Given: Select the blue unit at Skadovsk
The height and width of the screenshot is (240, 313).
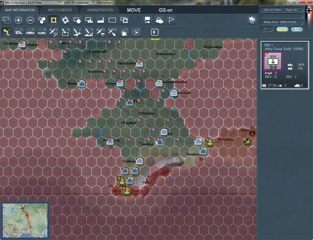Looking at the screenshot, I should (82, 84).
